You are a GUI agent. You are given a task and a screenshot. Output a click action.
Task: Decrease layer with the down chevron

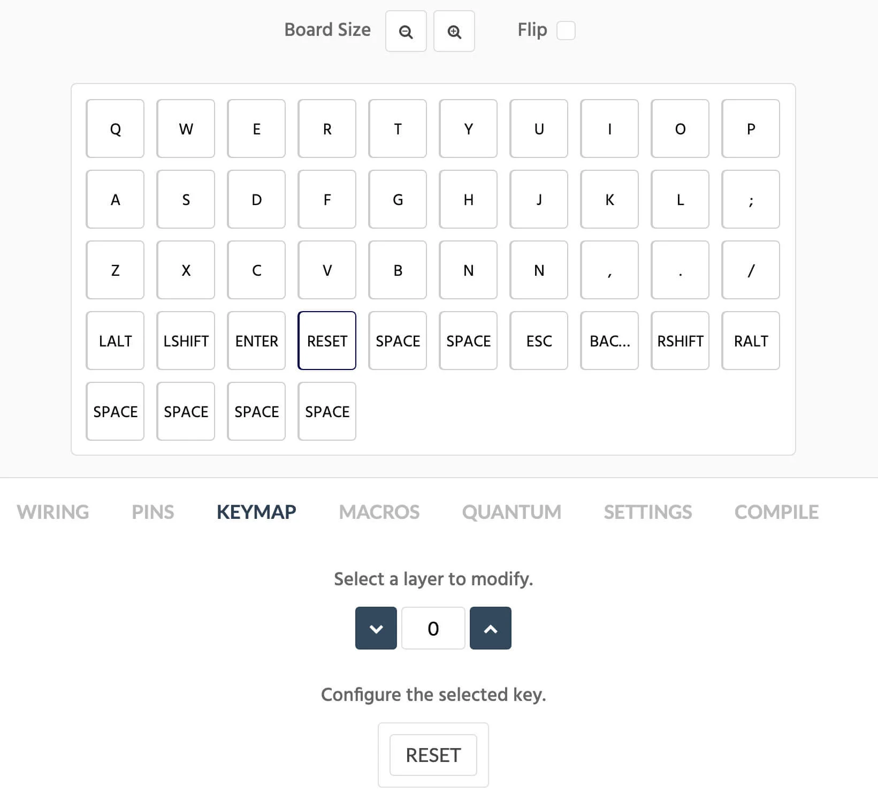(376, 628)
